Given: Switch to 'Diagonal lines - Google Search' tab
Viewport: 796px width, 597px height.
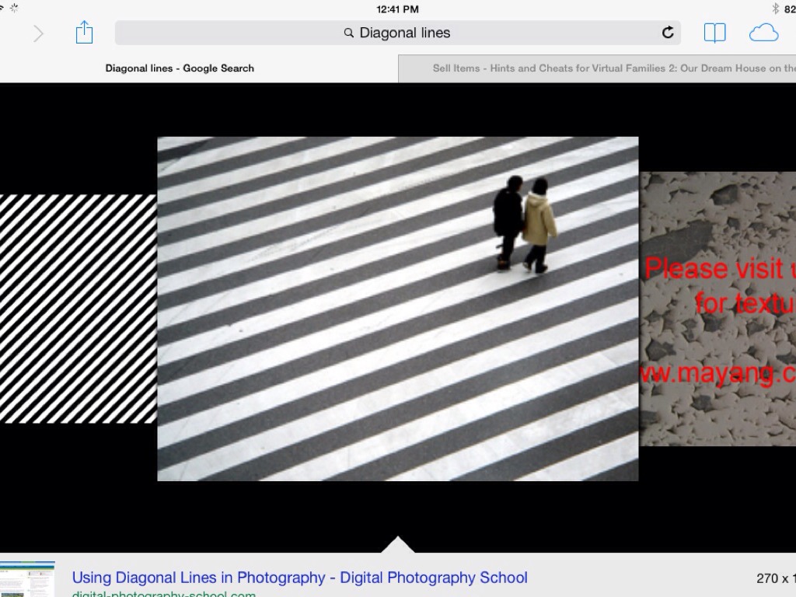Looking at the screenshot, I should [180, 68].
